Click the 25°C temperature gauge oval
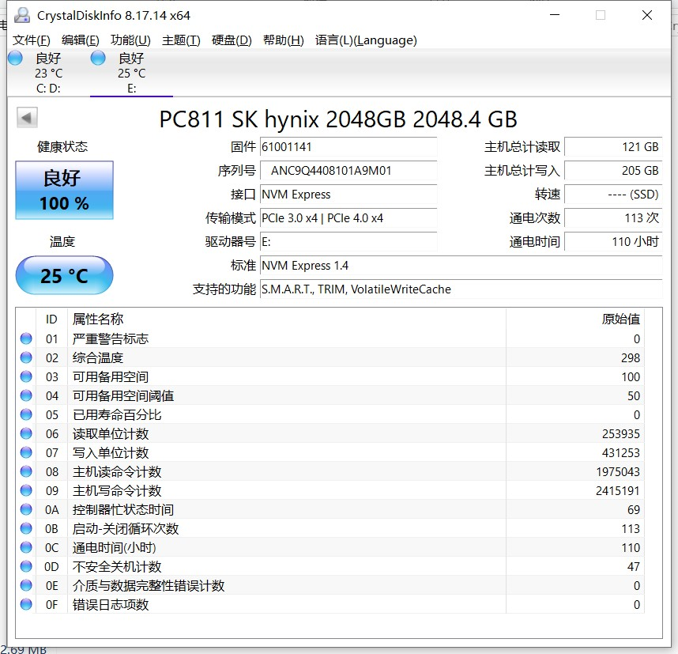This screenshot has width=678, height=654. (x=64, y=275)
